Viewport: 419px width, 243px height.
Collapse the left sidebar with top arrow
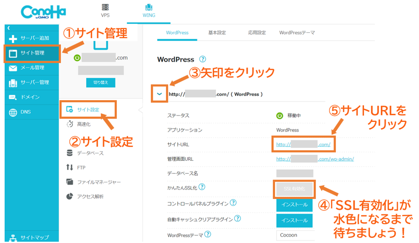8,27
